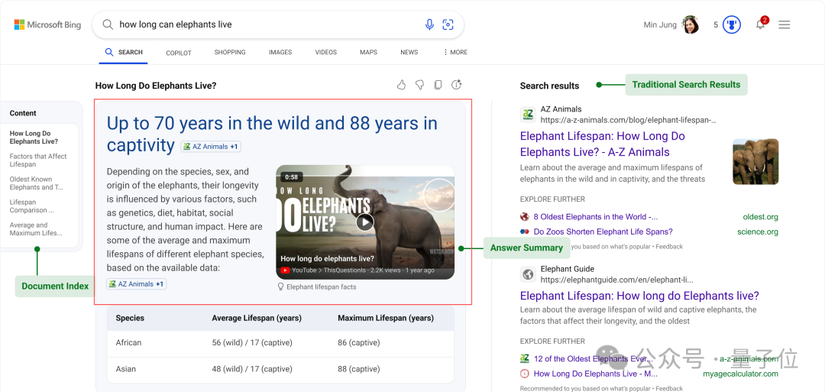This screenshot has height=392, width=825.
Task: Switch to the COPILOT tab
Action: pyautogui.click(x=179, y=53)
